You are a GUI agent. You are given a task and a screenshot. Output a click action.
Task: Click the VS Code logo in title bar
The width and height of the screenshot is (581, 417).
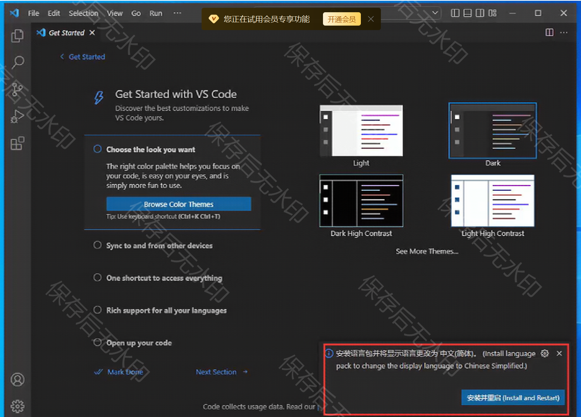coord(15,13)
